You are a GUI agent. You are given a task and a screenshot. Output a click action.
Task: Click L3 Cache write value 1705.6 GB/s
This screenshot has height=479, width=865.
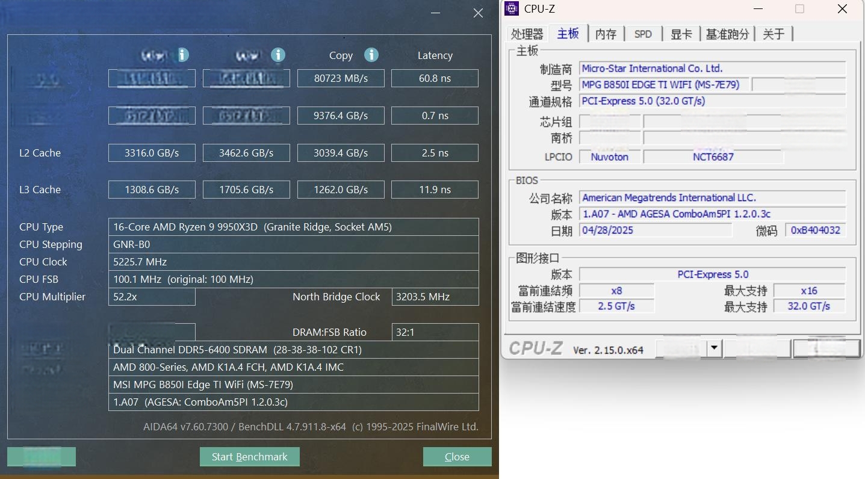(x=246, y=190)
